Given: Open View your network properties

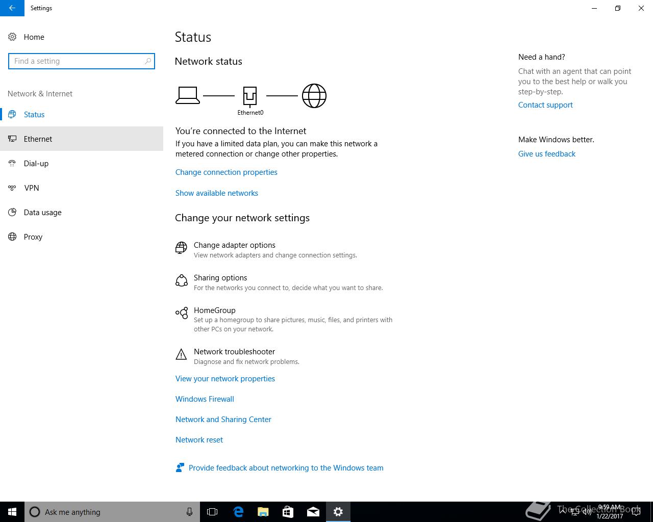Looking at the screenshot, I should click(x=225, y=379).
